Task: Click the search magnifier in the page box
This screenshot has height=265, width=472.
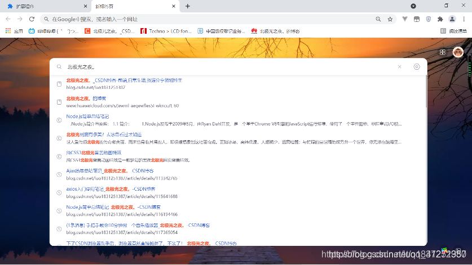Action: 59,67
